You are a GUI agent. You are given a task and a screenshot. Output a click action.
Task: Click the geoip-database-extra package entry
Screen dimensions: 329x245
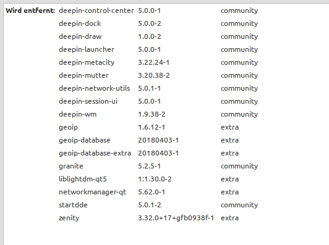click(x=95, y=153)
